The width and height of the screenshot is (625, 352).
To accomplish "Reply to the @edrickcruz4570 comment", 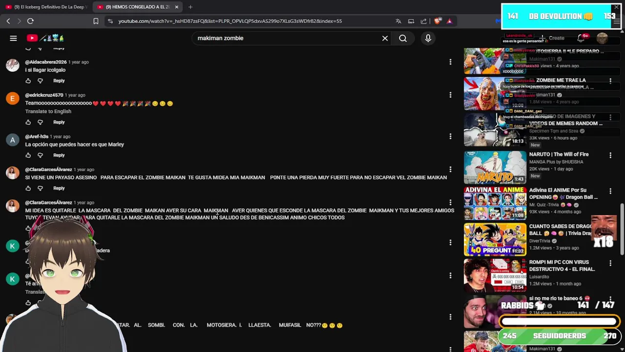I will click(x=59, y=122).
